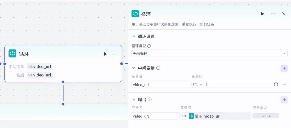Click the right output port of 循环 node

tap(122, 63)
